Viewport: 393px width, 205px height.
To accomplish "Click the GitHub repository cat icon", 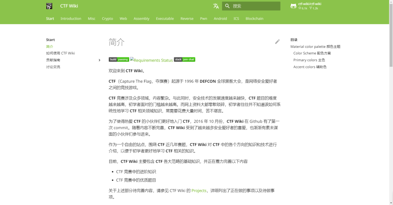I will point(293,6).
